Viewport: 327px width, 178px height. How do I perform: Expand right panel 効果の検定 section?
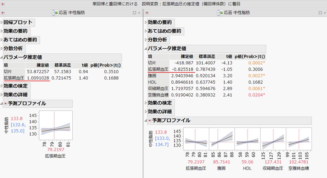(x=146, y=103)
